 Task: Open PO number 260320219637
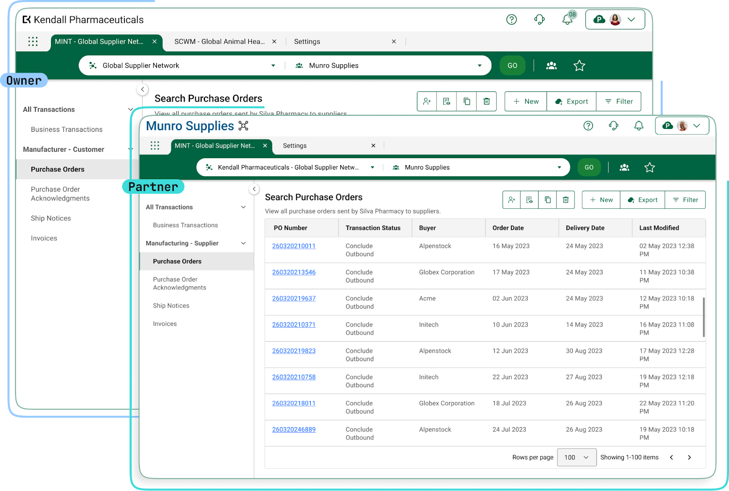pyautogui.click(x=294, y=299)
